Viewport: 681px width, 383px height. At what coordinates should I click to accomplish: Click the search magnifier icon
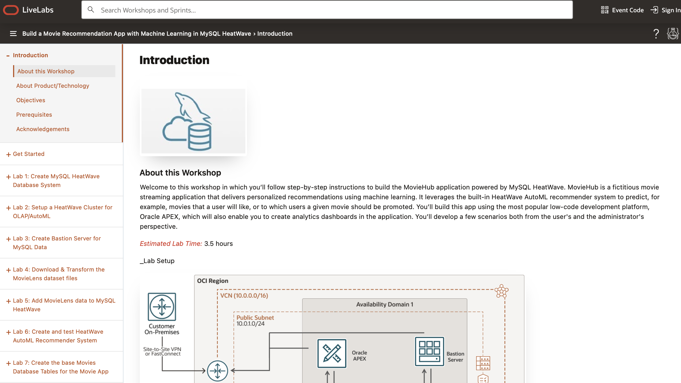coord(91,10)
